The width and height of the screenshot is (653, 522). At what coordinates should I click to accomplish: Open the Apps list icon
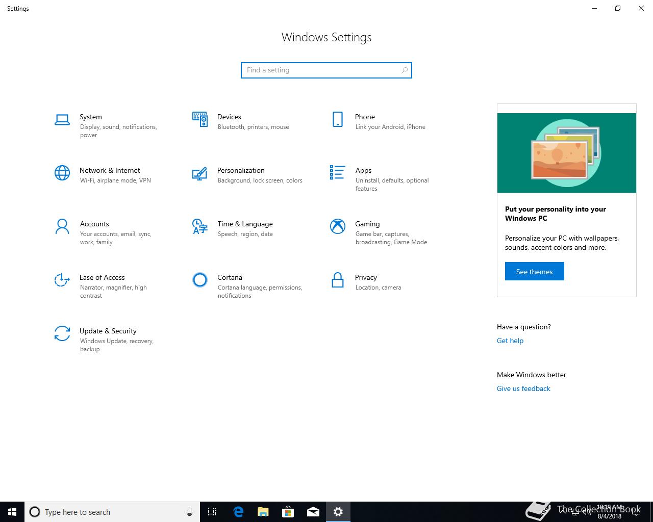(338, 172)
